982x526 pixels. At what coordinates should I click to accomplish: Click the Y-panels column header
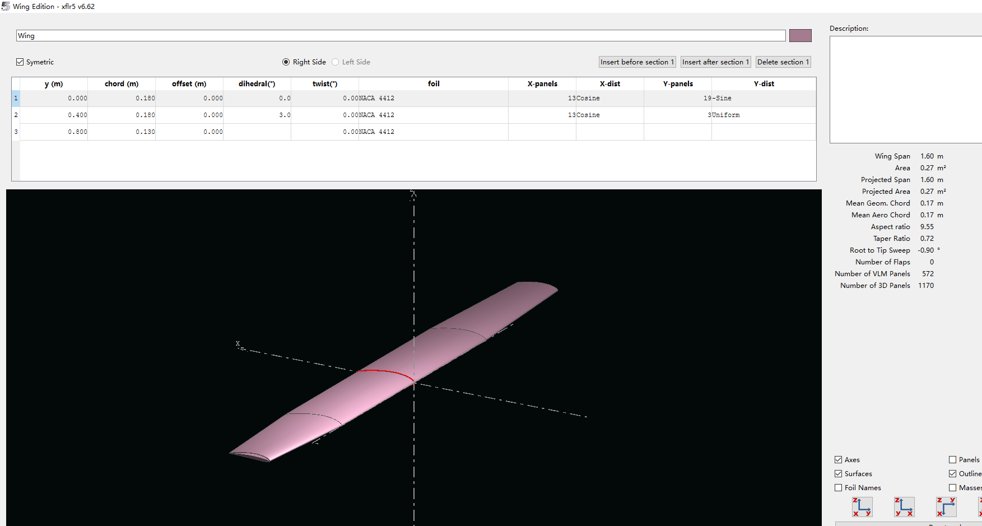[x=678, y=83]
